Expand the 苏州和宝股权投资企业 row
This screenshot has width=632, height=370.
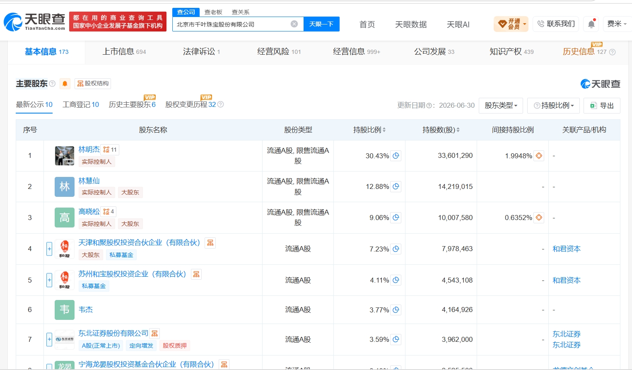pyautogui.click(x=49, y=280)
